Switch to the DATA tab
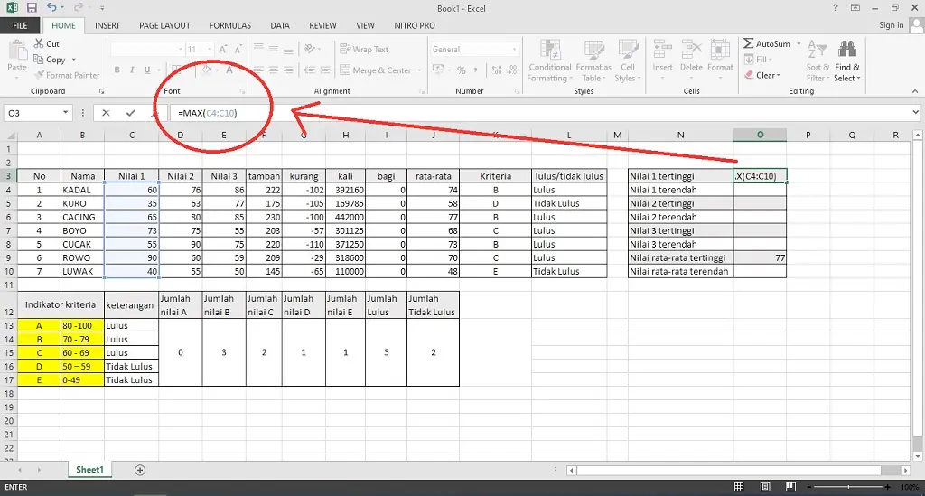Image resolution: width=925 pixels, height=496 pixels. tap(280, 25)
